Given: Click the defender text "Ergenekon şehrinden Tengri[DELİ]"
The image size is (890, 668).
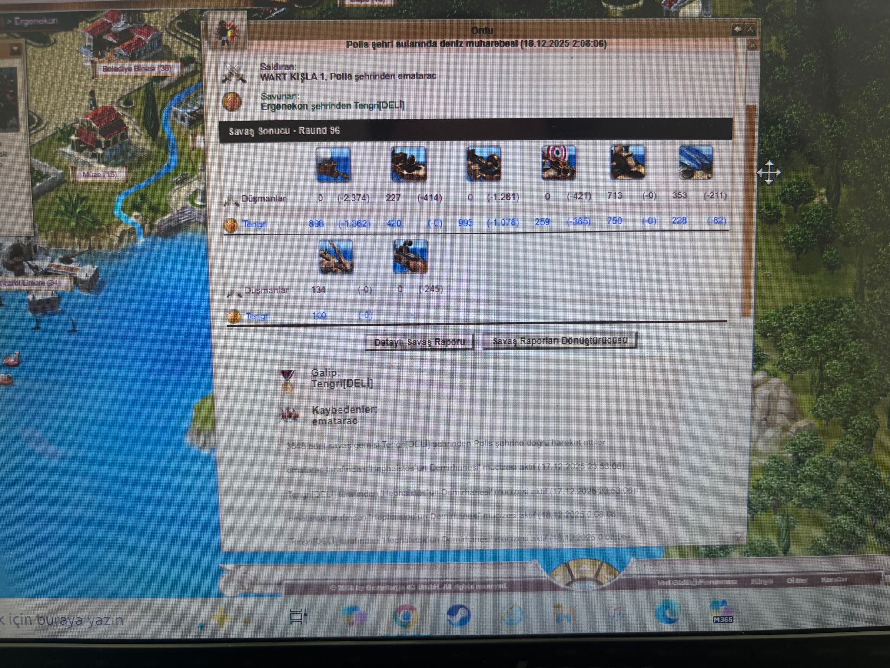Looking at the screenshot, I should click(332, 106).
